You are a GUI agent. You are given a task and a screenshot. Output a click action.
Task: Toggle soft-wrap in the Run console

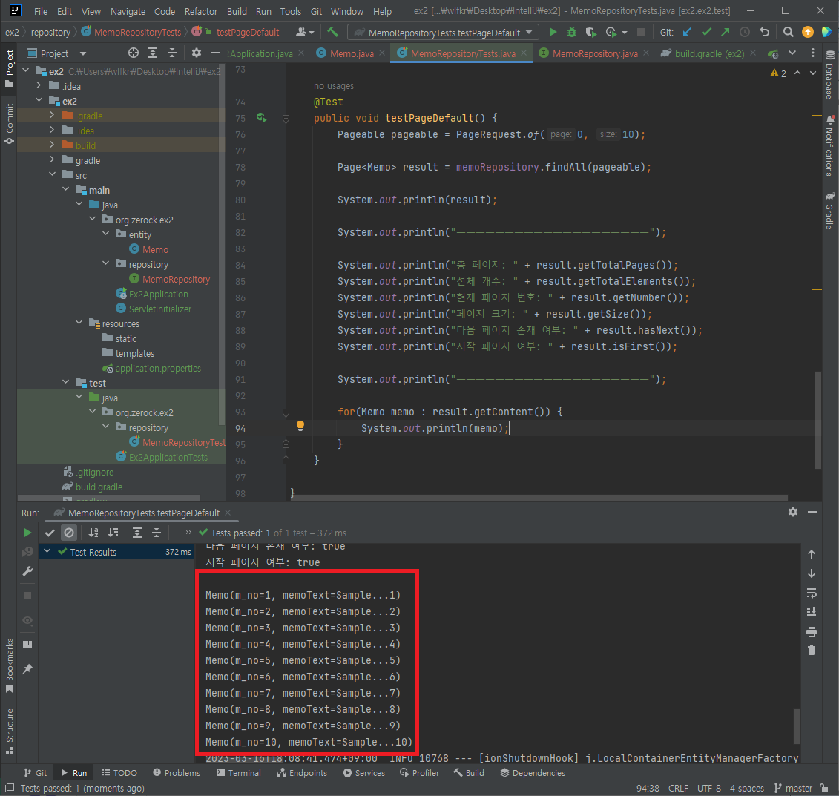[x=811, y=593]
